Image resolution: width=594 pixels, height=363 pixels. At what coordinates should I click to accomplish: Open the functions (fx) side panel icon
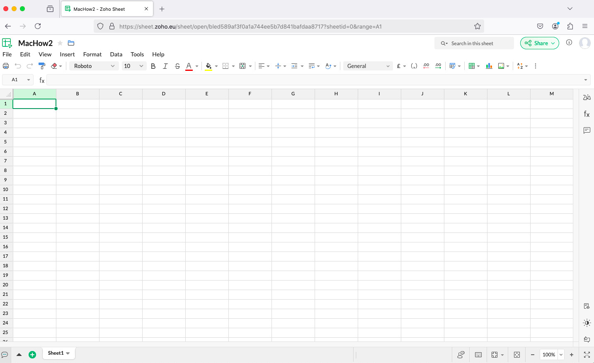587,114
